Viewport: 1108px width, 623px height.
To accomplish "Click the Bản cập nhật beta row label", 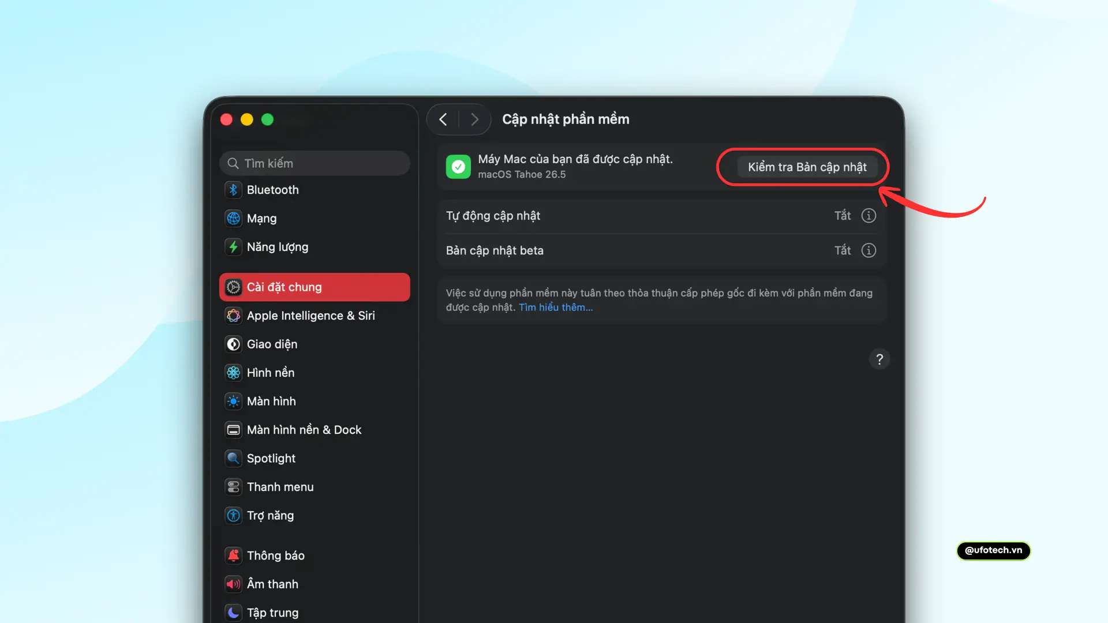I will [495, 250].
